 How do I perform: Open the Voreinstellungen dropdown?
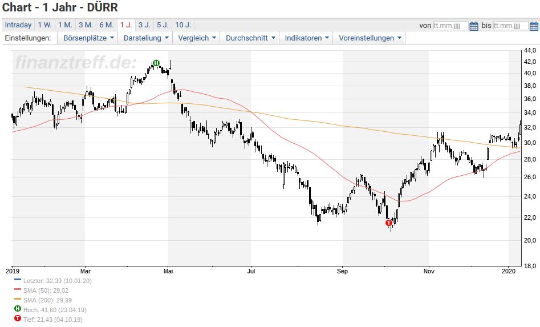tap(369, 38)
